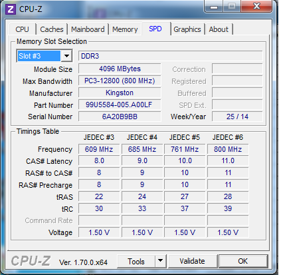
Task: Select part number 99U5584-005.A00LF
Action: (x=120, y=105)
